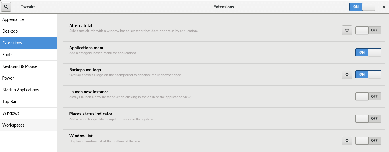Viewport: 389px width, 152px height.
Task: Go to Desktop settings
Action: click(28, 31)
